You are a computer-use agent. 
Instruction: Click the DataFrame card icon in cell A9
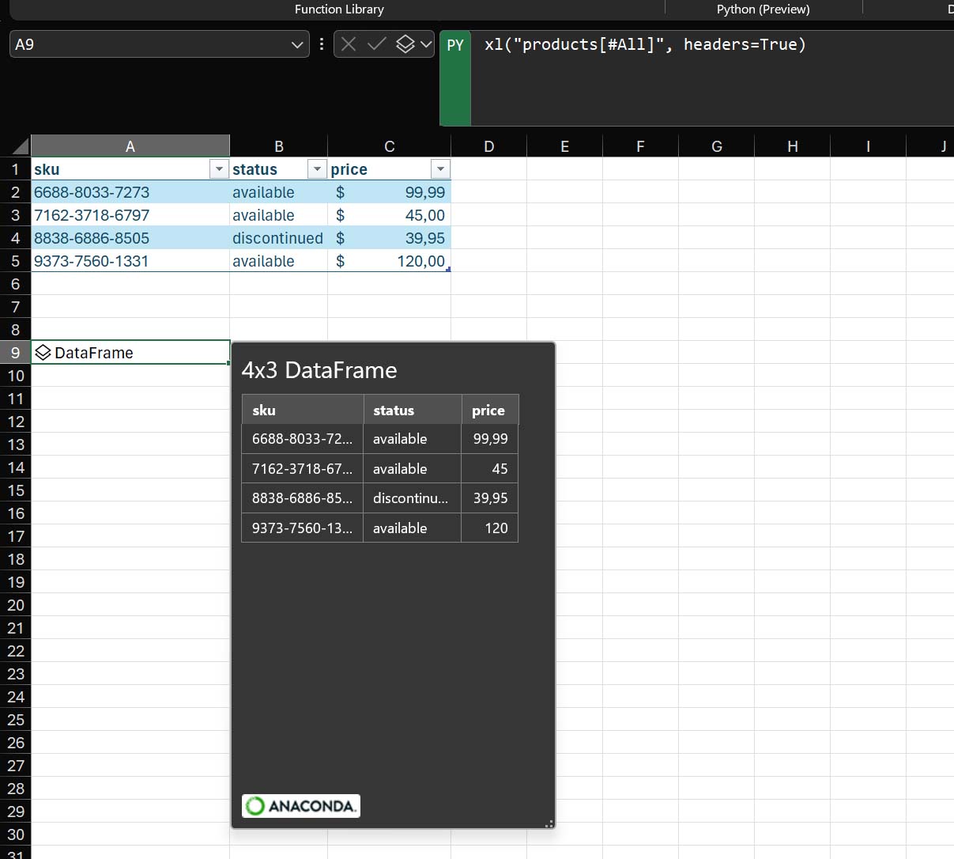click(43, 353)
